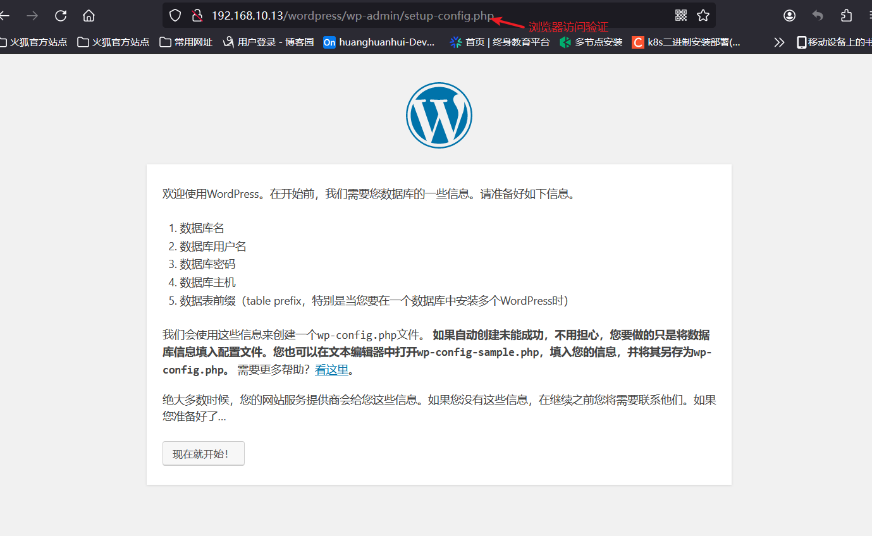Open the 多节点安装 bookmark
This screenshot has height=536, width=872.
[591, 42]
